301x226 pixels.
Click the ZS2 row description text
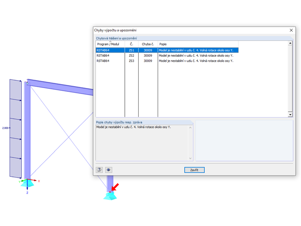196,56
